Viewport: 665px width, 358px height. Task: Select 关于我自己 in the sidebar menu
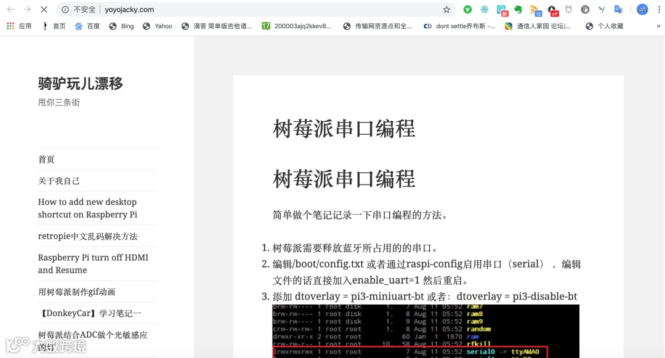coord(58,181)
